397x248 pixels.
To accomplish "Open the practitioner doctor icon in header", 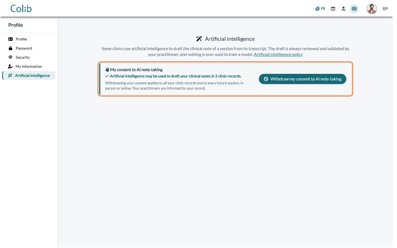I will pos(344,9).
